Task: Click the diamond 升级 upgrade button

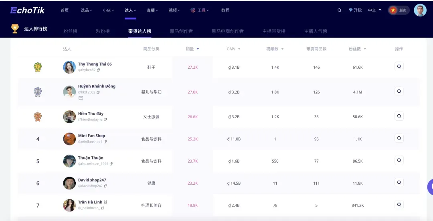Action: (x=355, y=10)
